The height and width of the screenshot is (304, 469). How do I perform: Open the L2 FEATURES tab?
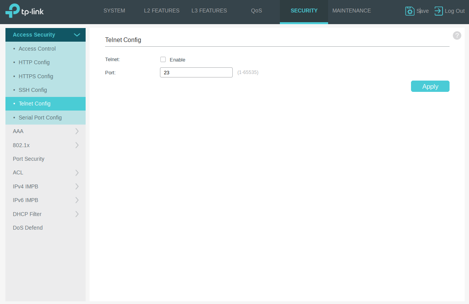(162, 11)
